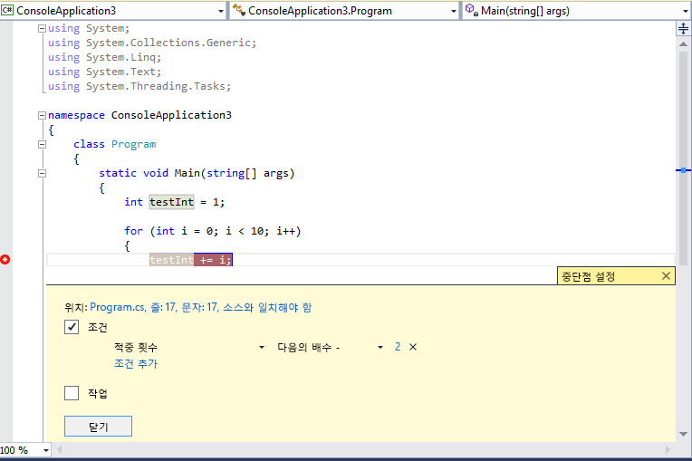Open the 적중 횟수 condition type dropdown
This screenshot has height=461, width=692.
pyautogui.click(x=262, y=348)
